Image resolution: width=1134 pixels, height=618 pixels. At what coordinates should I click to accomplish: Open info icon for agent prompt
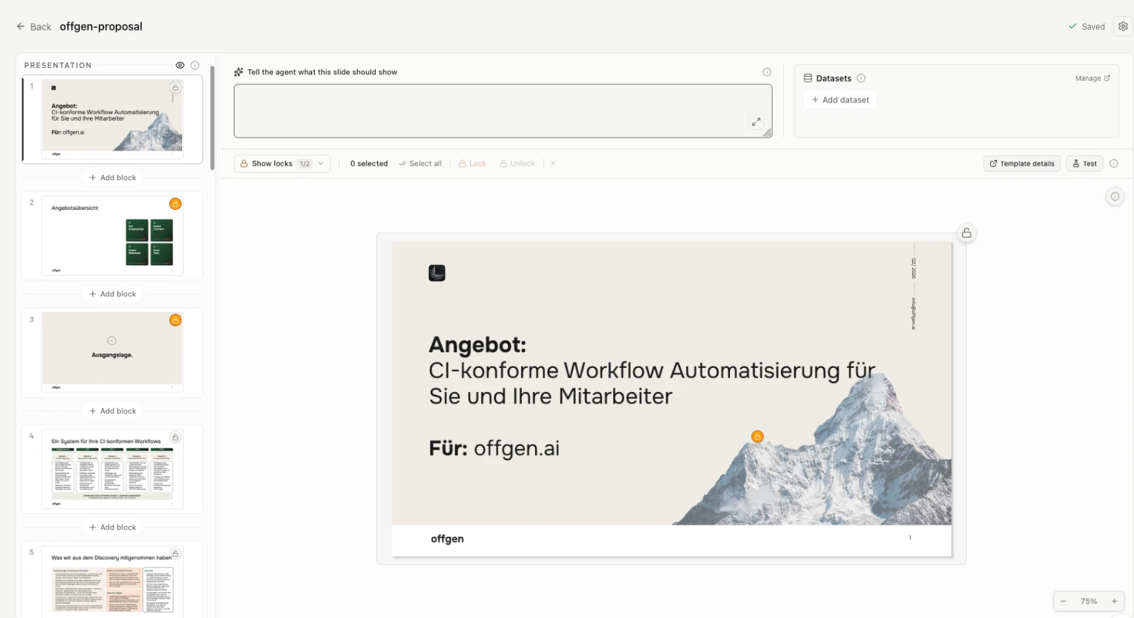767,72
